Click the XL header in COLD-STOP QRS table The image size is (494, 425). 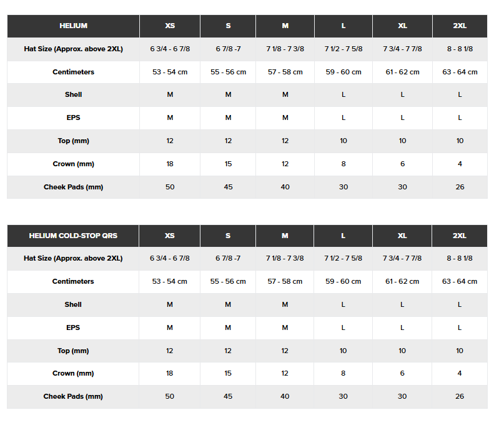coord(402,236)
